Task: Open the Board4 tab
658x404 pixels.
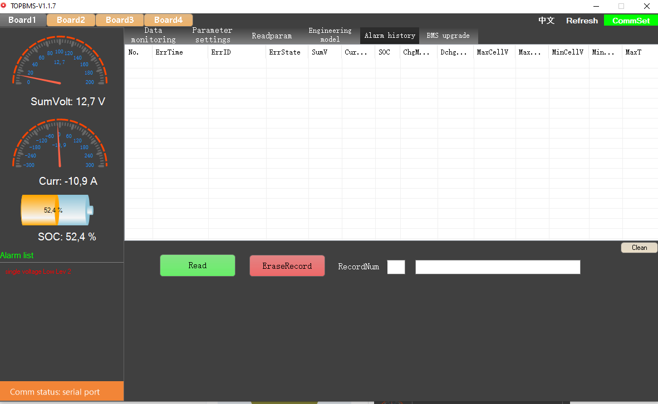Action: [168, 20]
